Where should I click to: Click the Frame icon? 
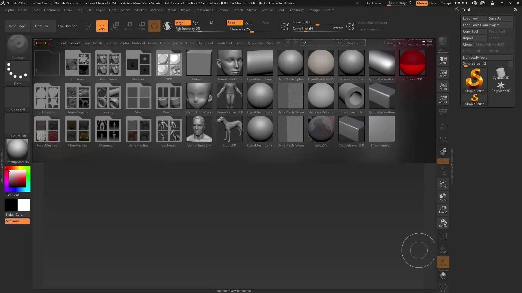443,184
